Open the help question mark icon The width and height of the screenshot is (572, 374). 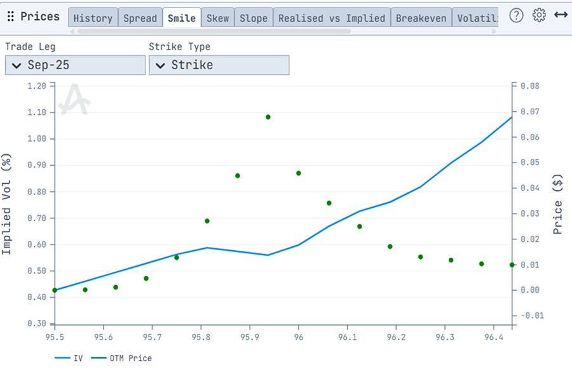click(x=516, y=15)
